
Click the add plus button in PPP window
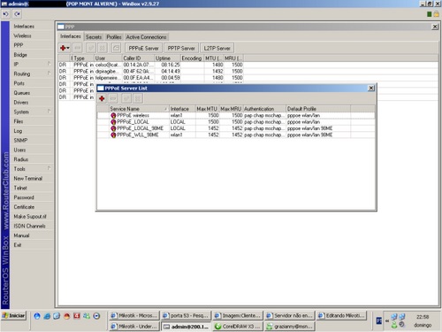[65, 48]
